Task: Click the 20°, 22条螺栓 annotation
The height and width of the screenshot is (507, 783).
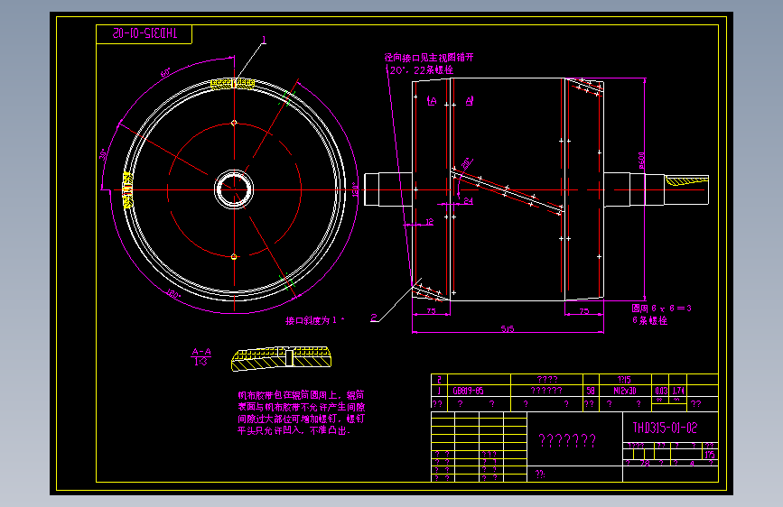Action: (422, 70)
